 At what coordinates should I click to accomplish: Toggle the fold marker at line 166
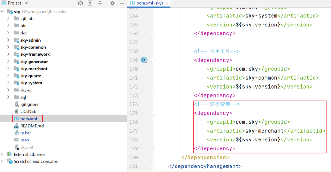tap(153, 33)
